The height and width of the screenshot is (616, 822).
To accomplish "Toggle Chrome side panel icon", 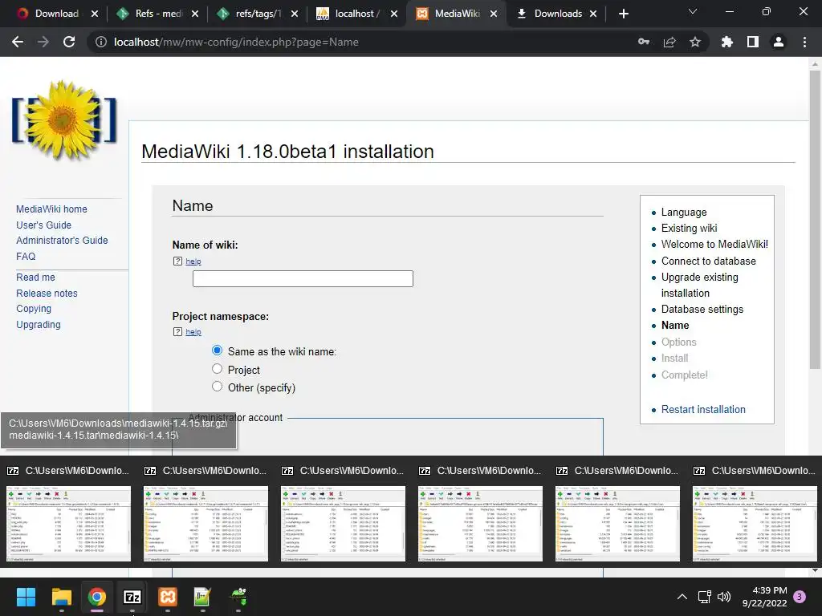I will [x=753, y=42].
